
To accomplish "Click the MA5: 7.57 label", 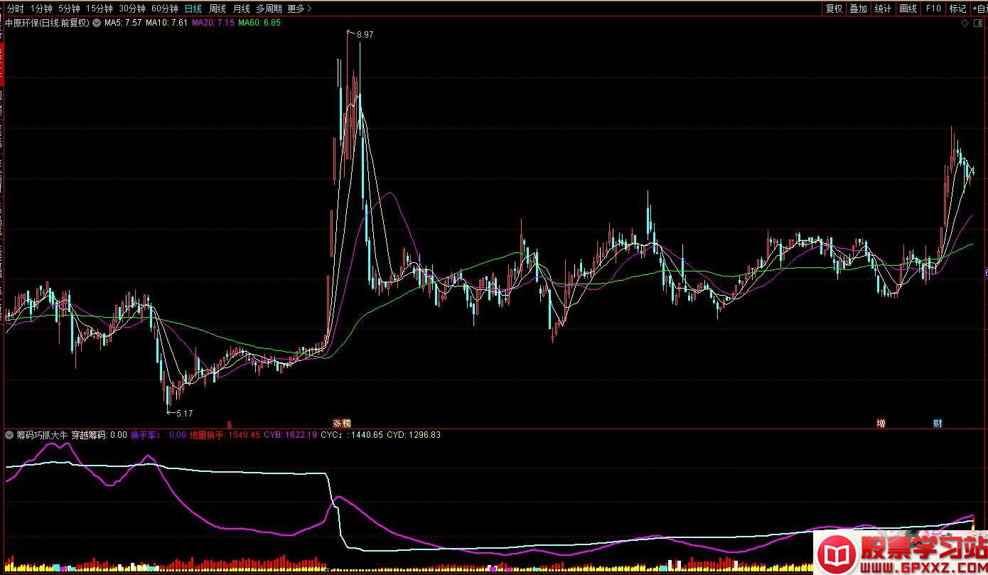I will (x=122, y=23).
